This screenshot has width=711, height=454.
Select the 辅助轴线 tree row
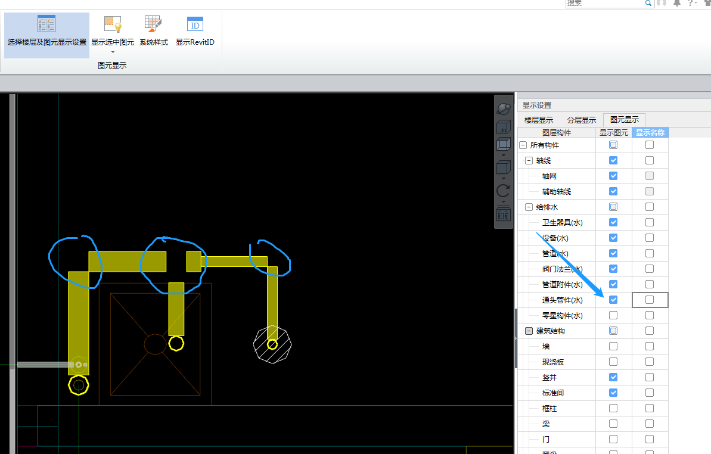[557, 192]
